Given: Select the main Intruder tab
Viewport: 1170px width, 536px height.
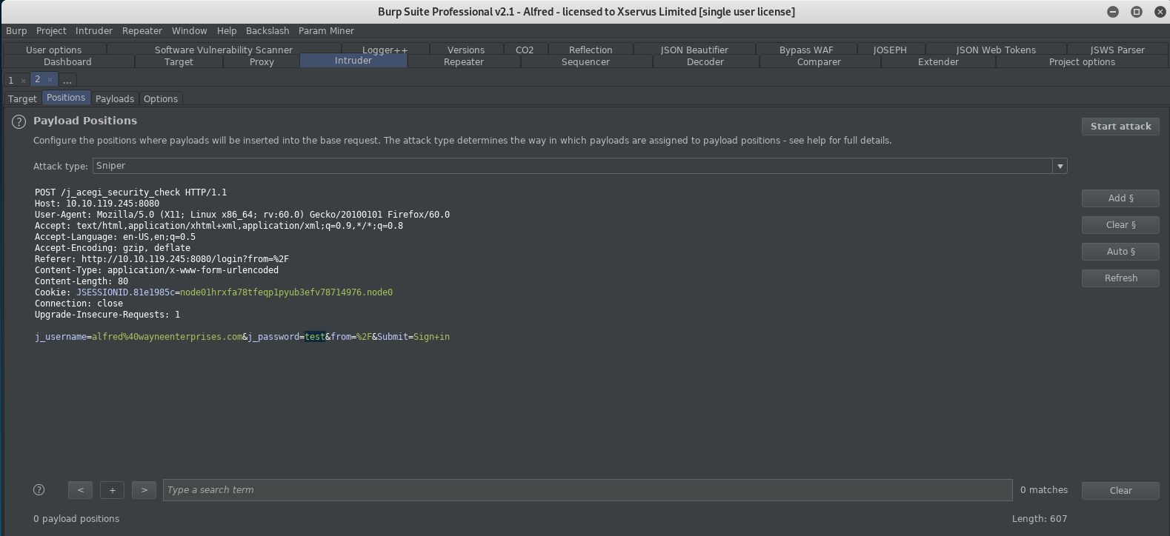Looking at the screenshot, I should pos(353,61).
